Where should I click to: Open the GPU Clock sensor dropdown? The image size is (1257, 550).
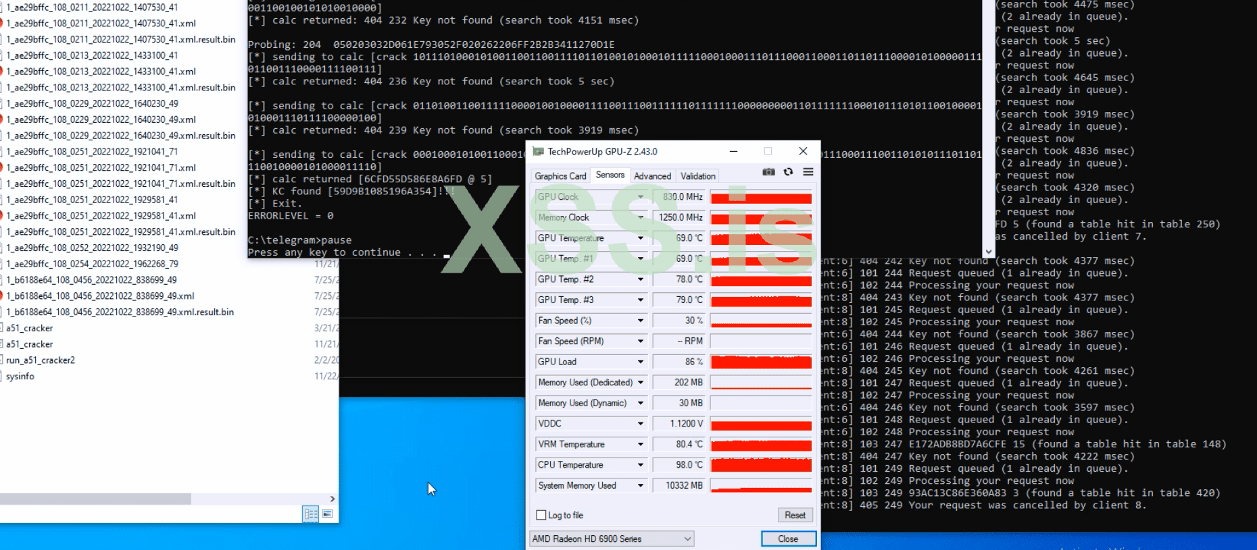pos(641,197)
